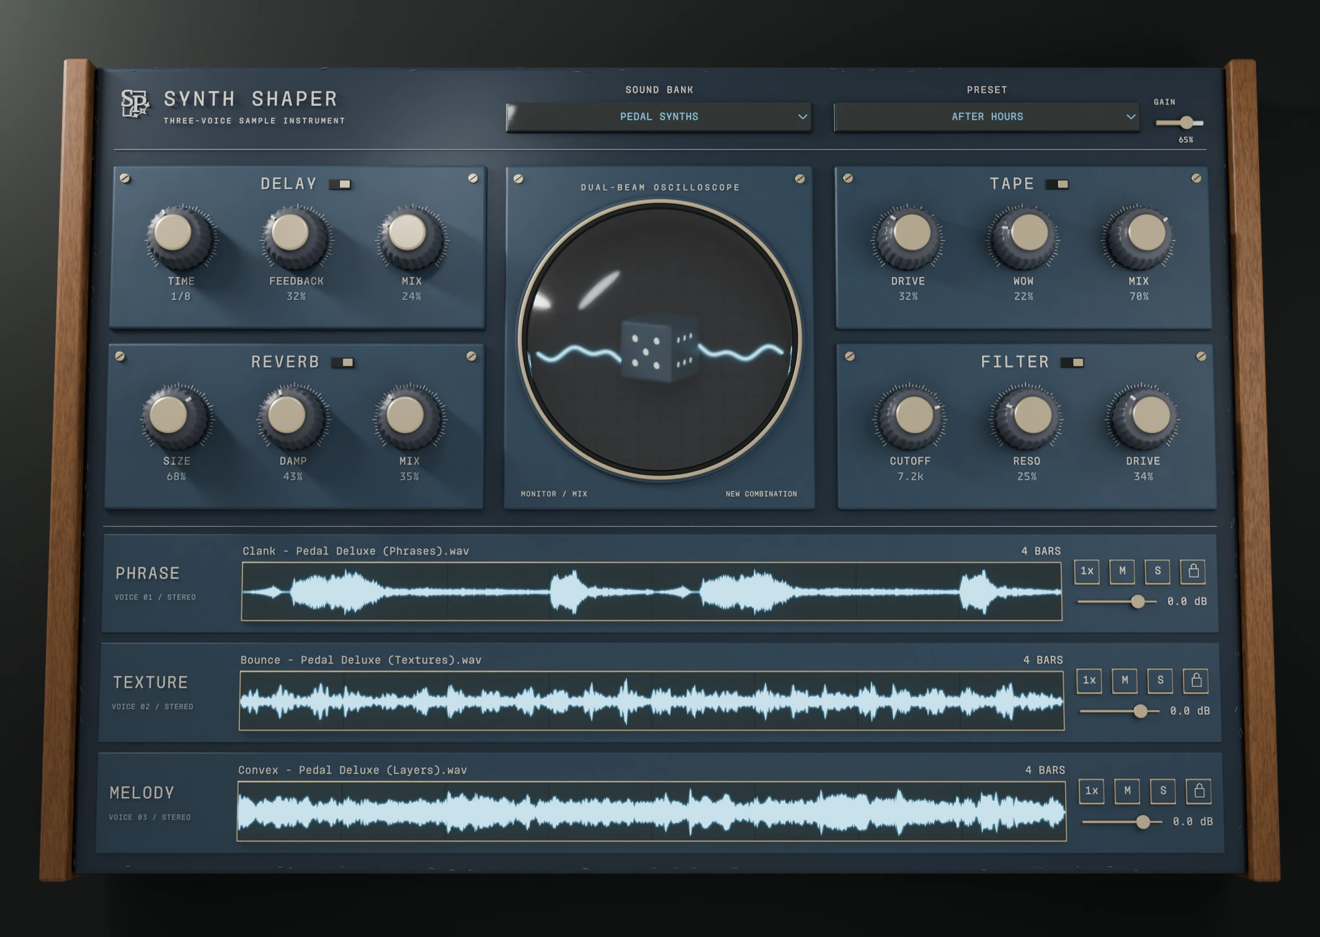The height and width of the screenshot is (937, 1320).
Task: Solo the Phrase voice
Action: pyautogui.click(x=1157, y=571)
